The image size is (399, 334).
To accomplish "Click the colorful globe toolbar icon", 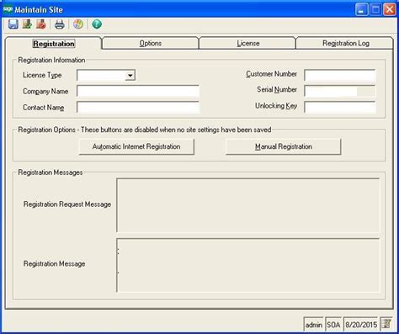I will click(x=78, y=24).
